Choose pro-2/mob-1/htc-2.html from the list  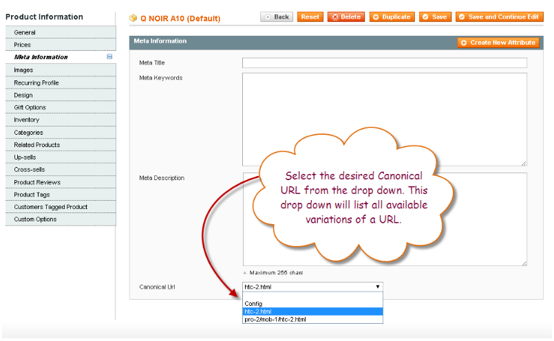(275, 319)
